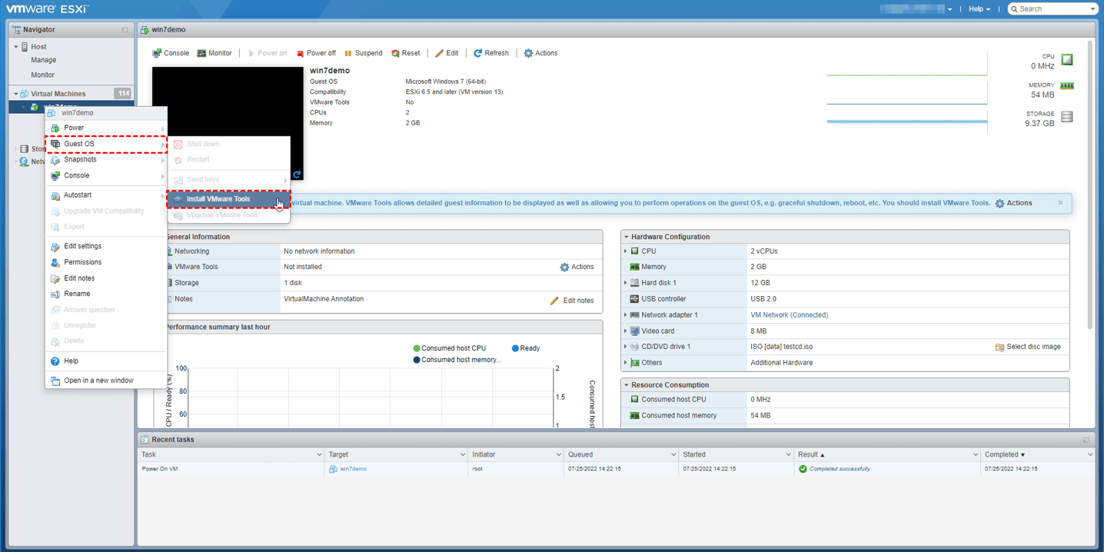Minimize the Recent tasks panel
The width and height of the screenshot is (1104, 552).
coord(1086,440)
